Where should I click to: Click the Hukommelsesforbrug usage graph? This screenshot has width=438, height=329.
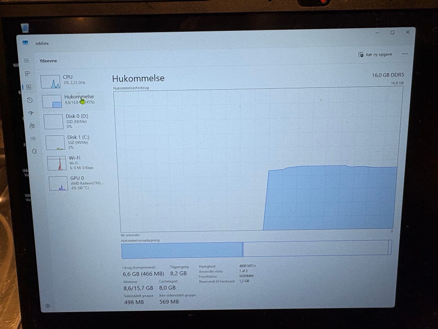tap(258, 159)
